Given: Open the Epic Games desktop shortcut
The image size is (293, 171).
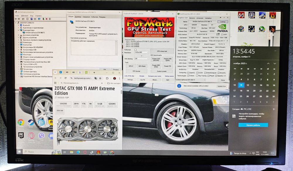Looking at the screenshot, I should coord(21,135).
